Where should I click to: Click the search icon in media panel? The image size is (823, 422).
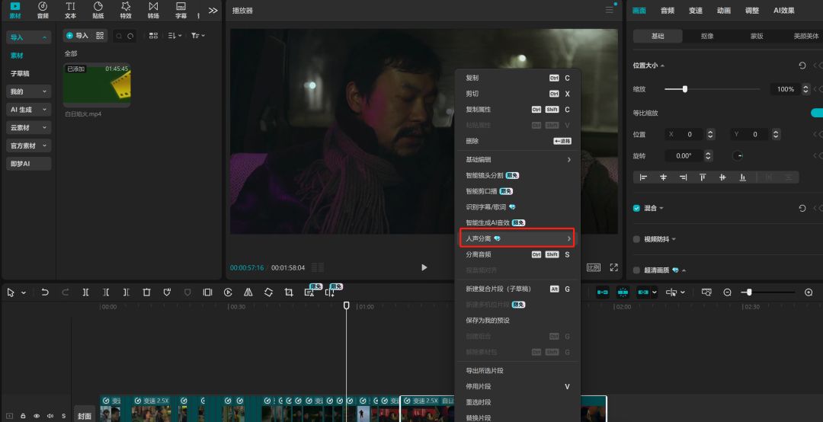[119, 36]
